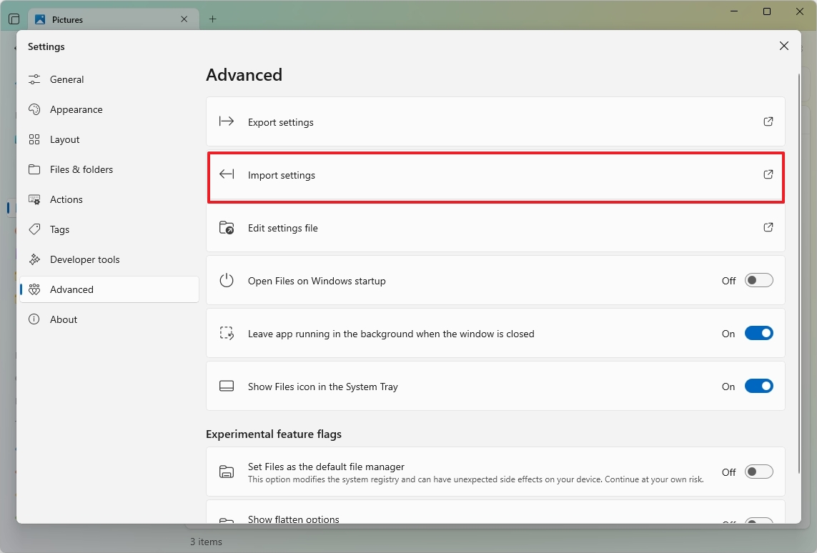Screen dimensions: 817x553
Task: Enable Set Files as default file manager
Action: 758,472
